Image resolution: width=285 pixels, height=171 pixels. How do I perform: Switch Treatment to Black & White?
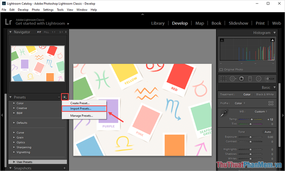click(x=264, y=95)
